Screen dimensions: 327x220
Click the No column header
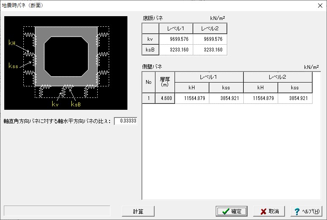(149, 82)
